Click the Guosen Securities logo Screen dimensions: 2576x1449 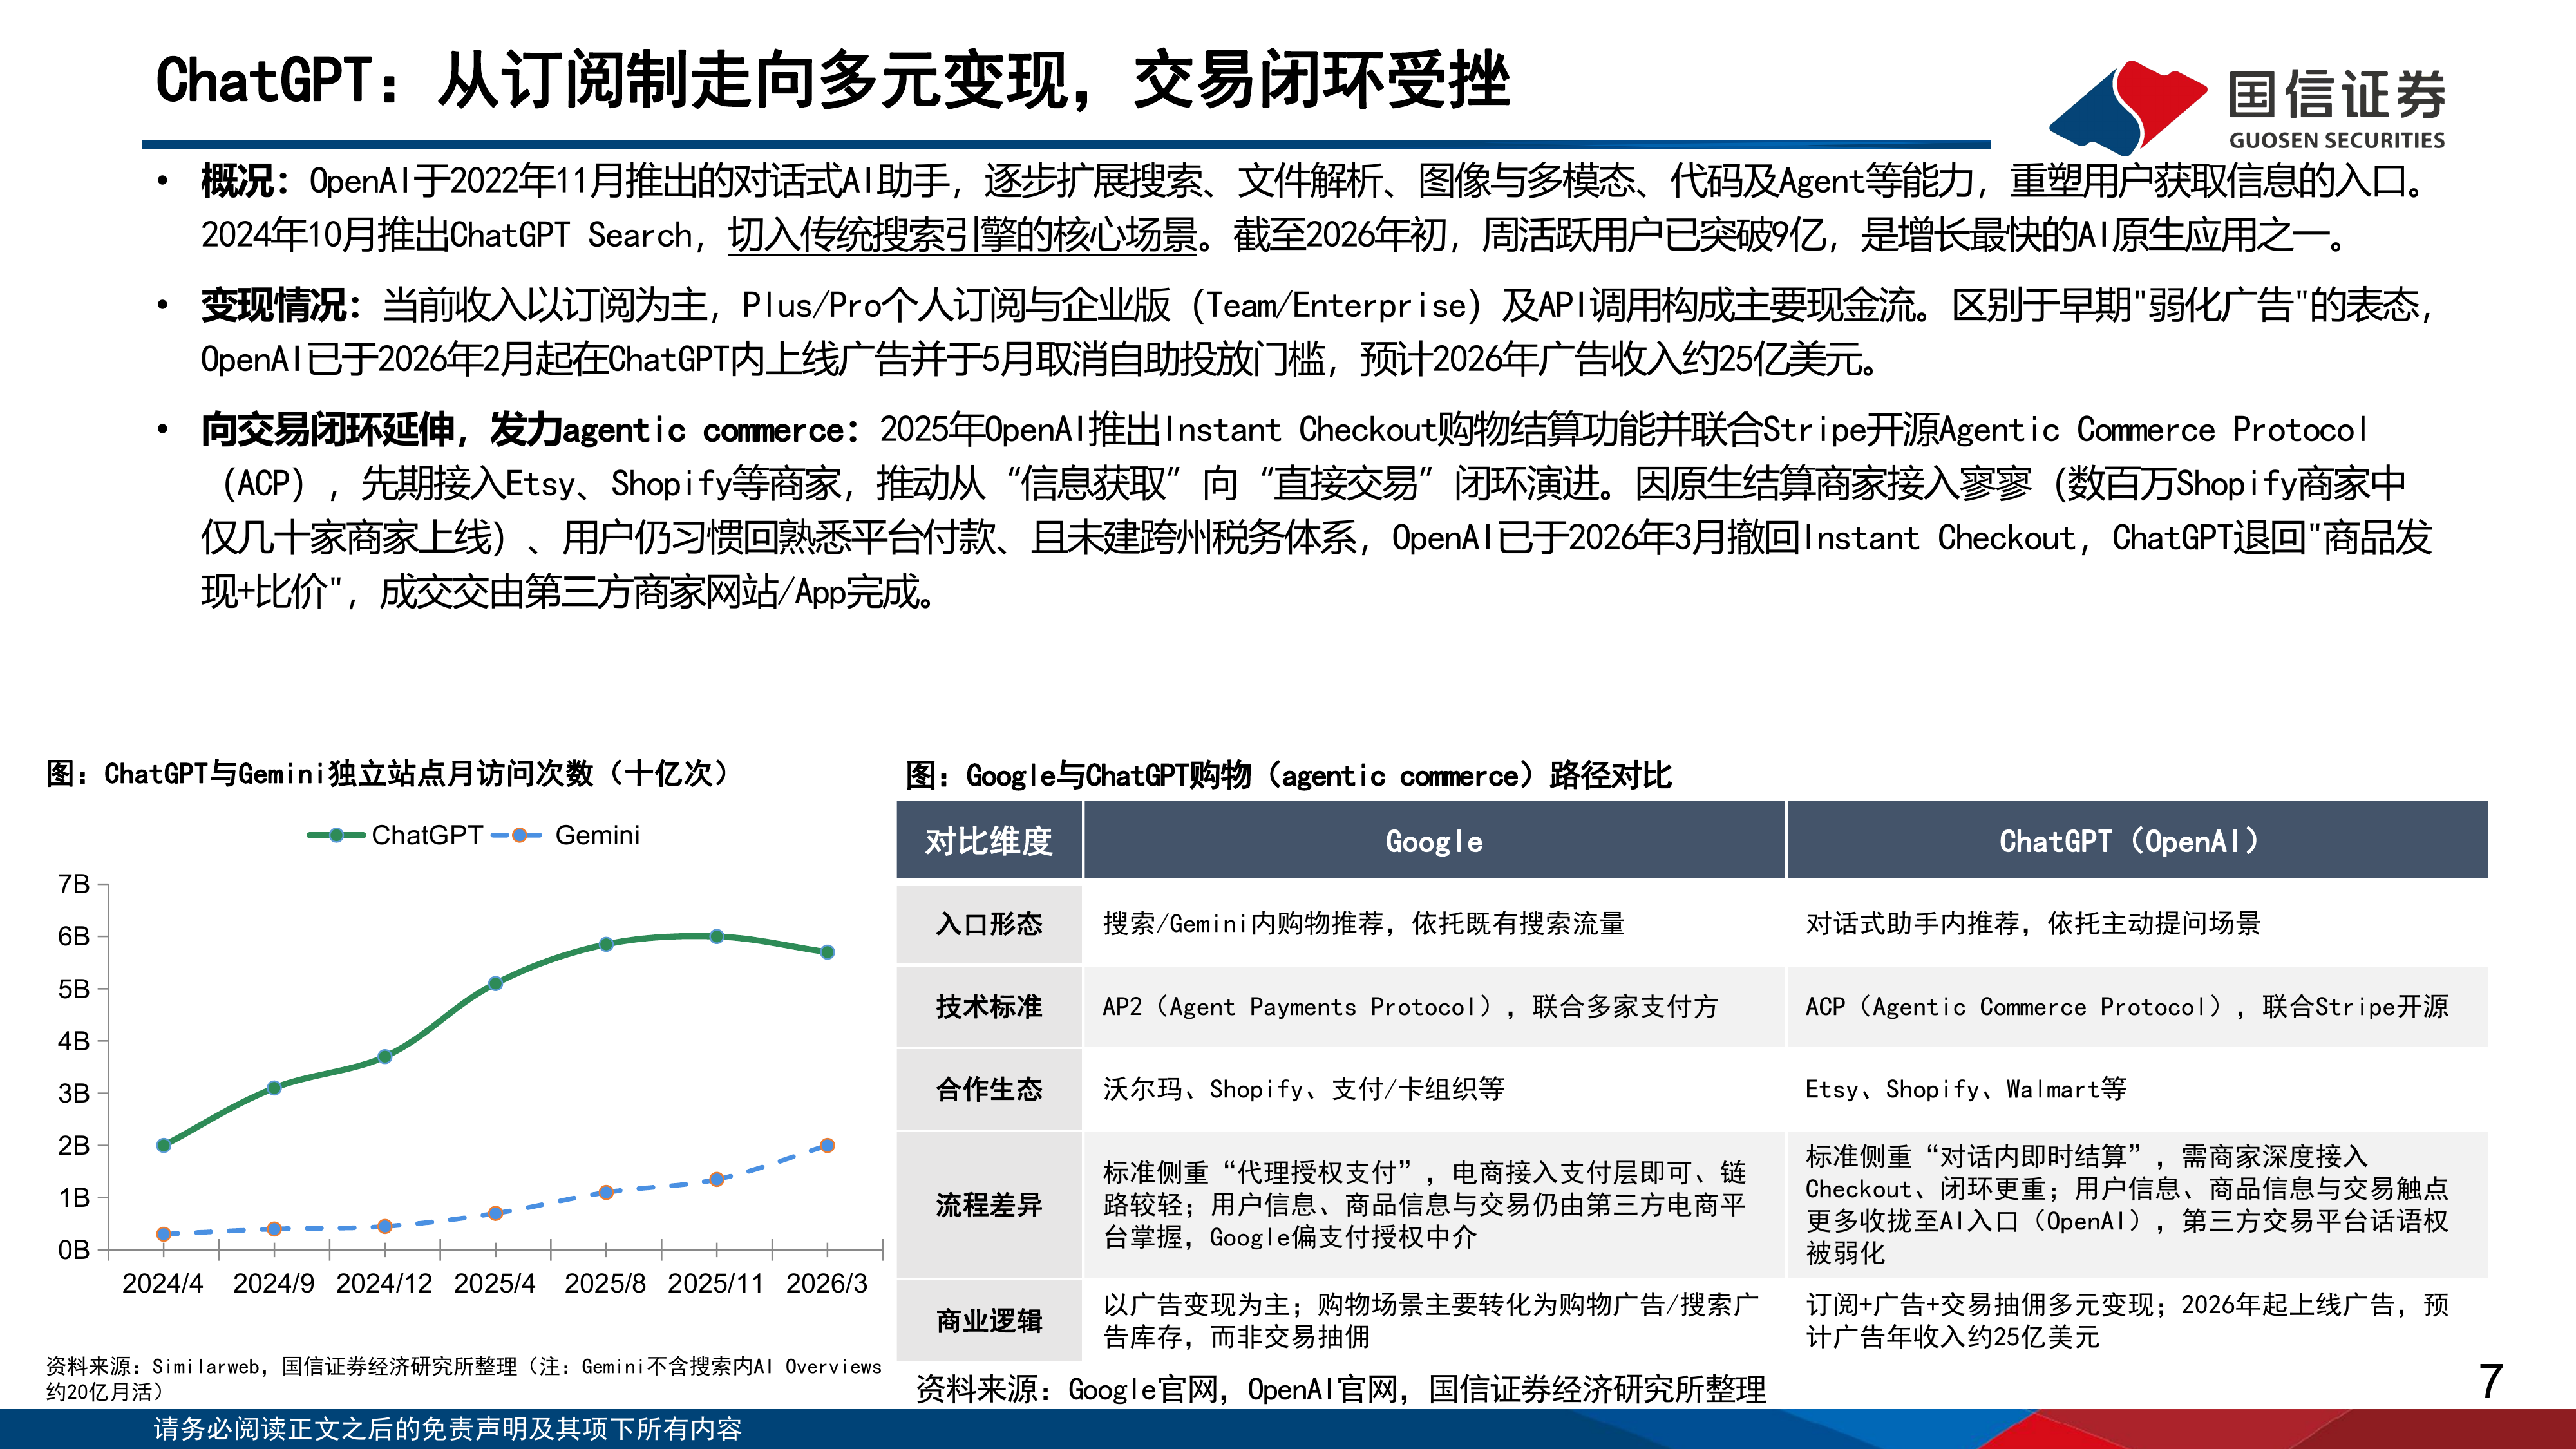pyautogui.click(x=2247, y=107)
